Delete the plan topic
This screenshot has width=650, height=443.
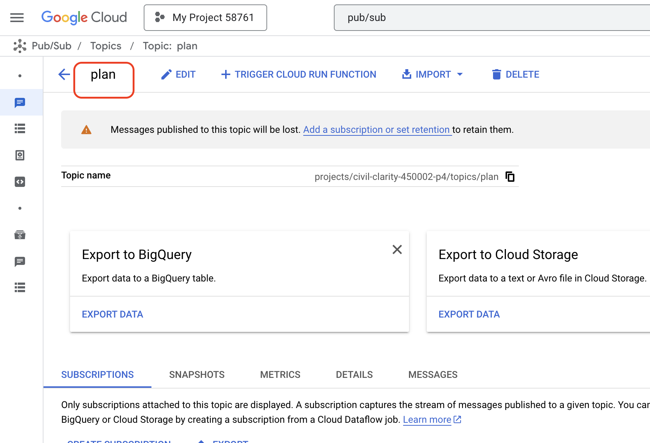(x=516, y=74)
